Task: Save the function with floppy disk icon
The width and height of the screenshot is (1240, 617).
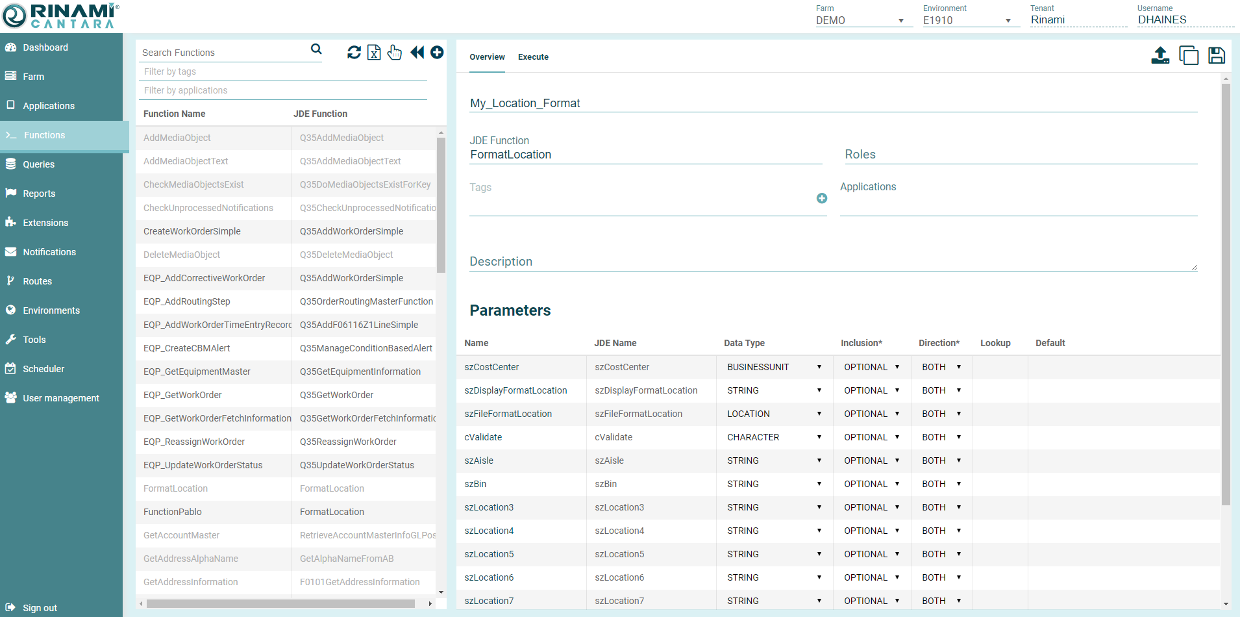Action: (1217, 56)
